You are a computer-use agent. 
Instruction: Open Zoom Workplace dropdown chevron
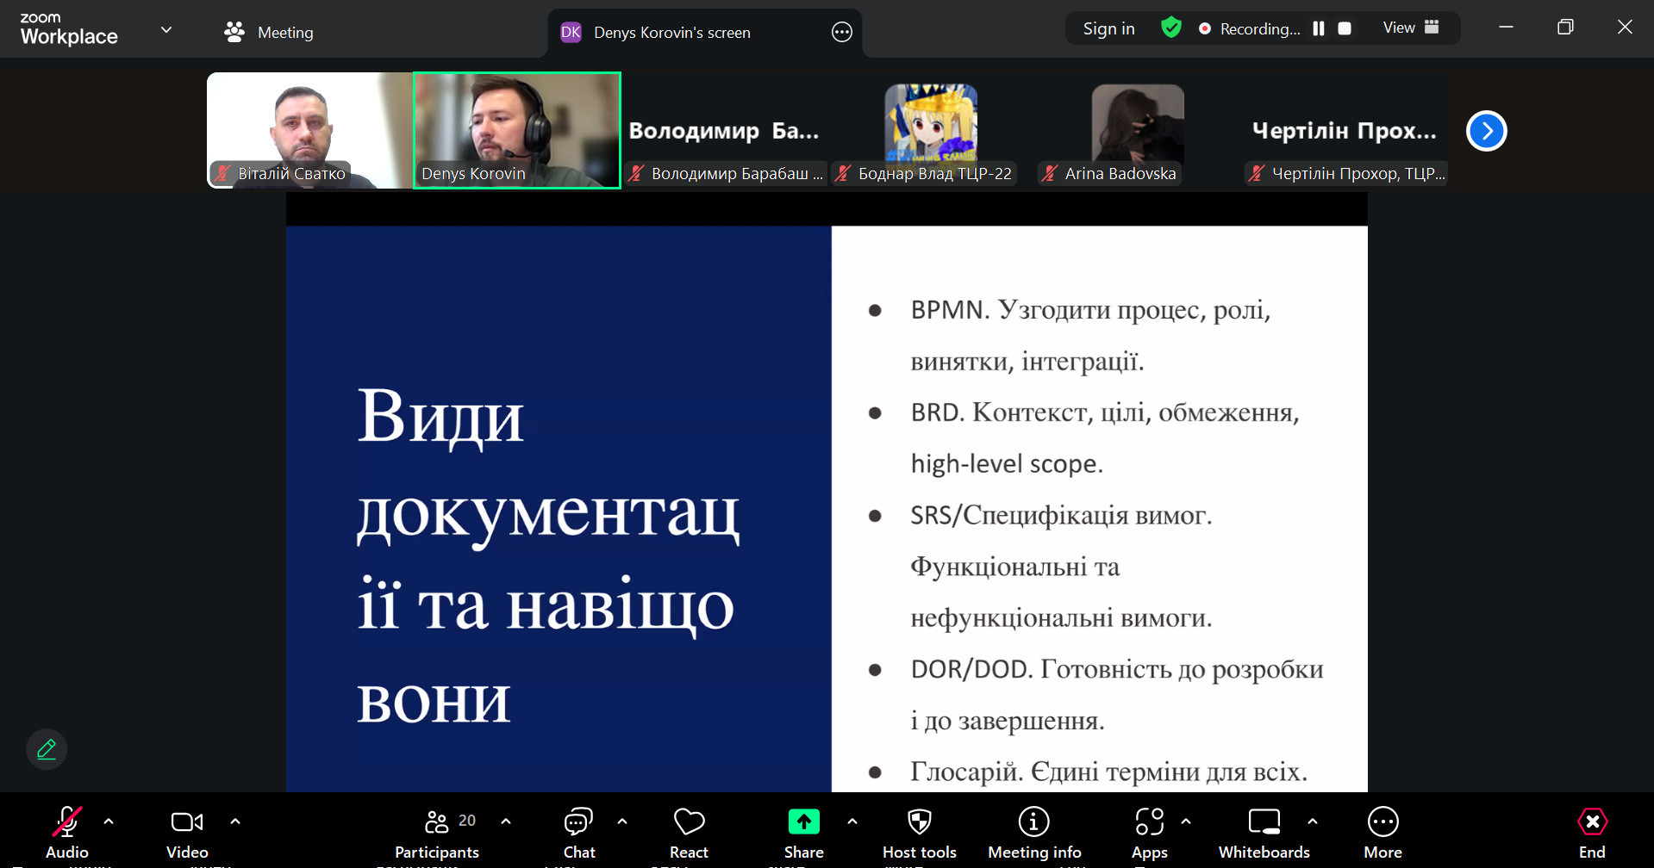[166, 30]
